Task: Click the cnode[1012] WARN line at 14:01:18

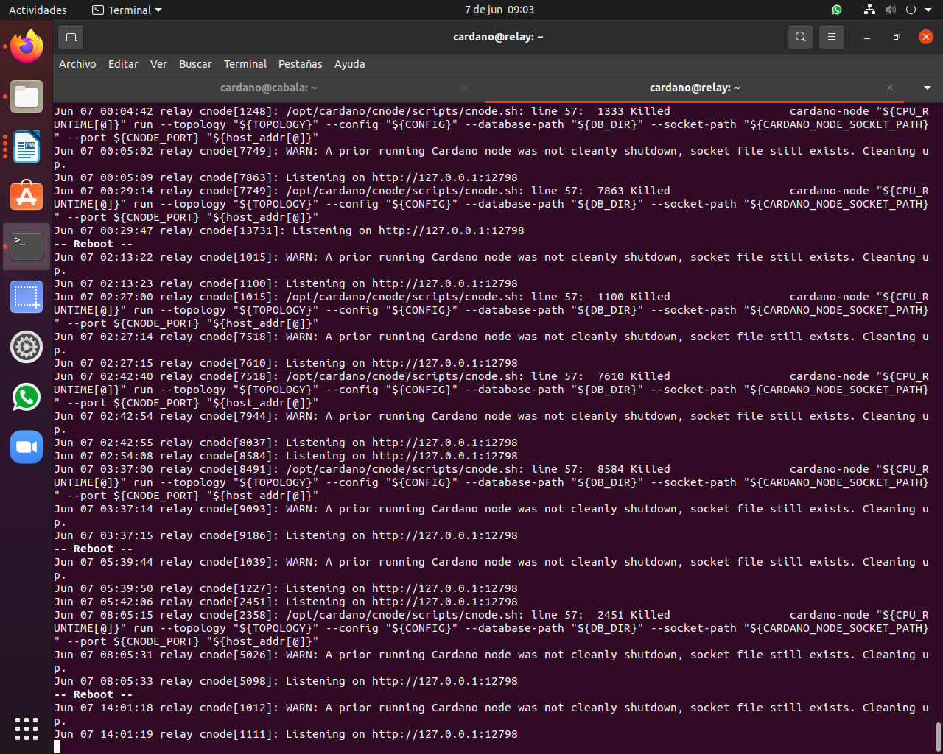Action: click(x=491, y=714)
